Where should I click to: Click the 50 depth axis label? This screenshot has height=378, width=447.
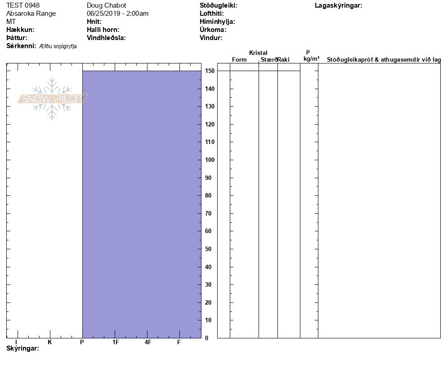208,249
